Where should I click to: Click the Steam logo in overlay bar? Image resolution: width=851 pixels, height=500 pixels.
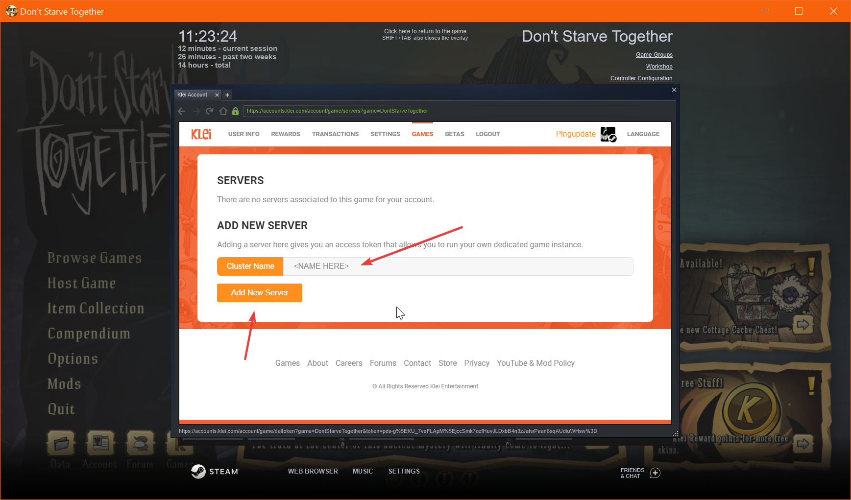[198, 471]
